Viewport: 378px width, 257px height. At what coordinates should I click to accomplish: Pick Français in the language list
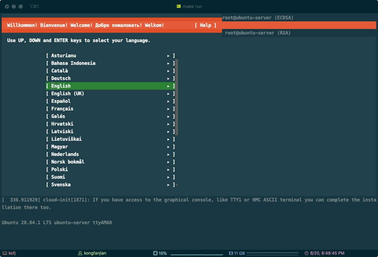pyautogui.click(x=62, y=109)
